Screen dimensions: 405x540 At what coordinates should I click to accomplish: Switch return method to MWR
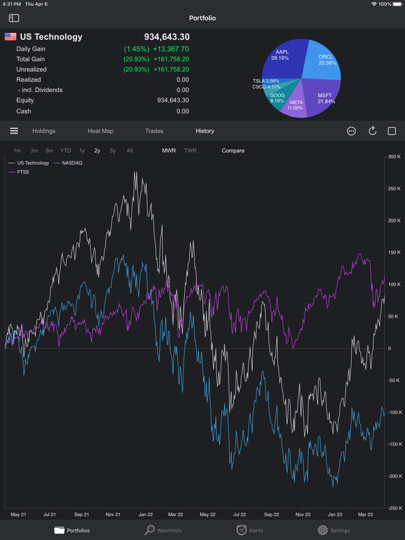coord(169,150)
